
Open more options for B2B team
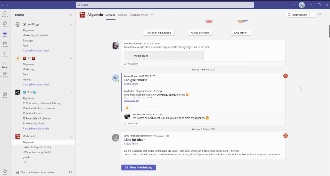click(x=71, y=58)
